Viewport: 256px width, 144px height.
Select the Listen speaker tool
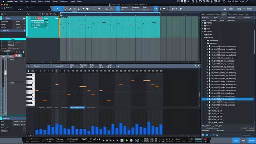[x=88, y=9]
